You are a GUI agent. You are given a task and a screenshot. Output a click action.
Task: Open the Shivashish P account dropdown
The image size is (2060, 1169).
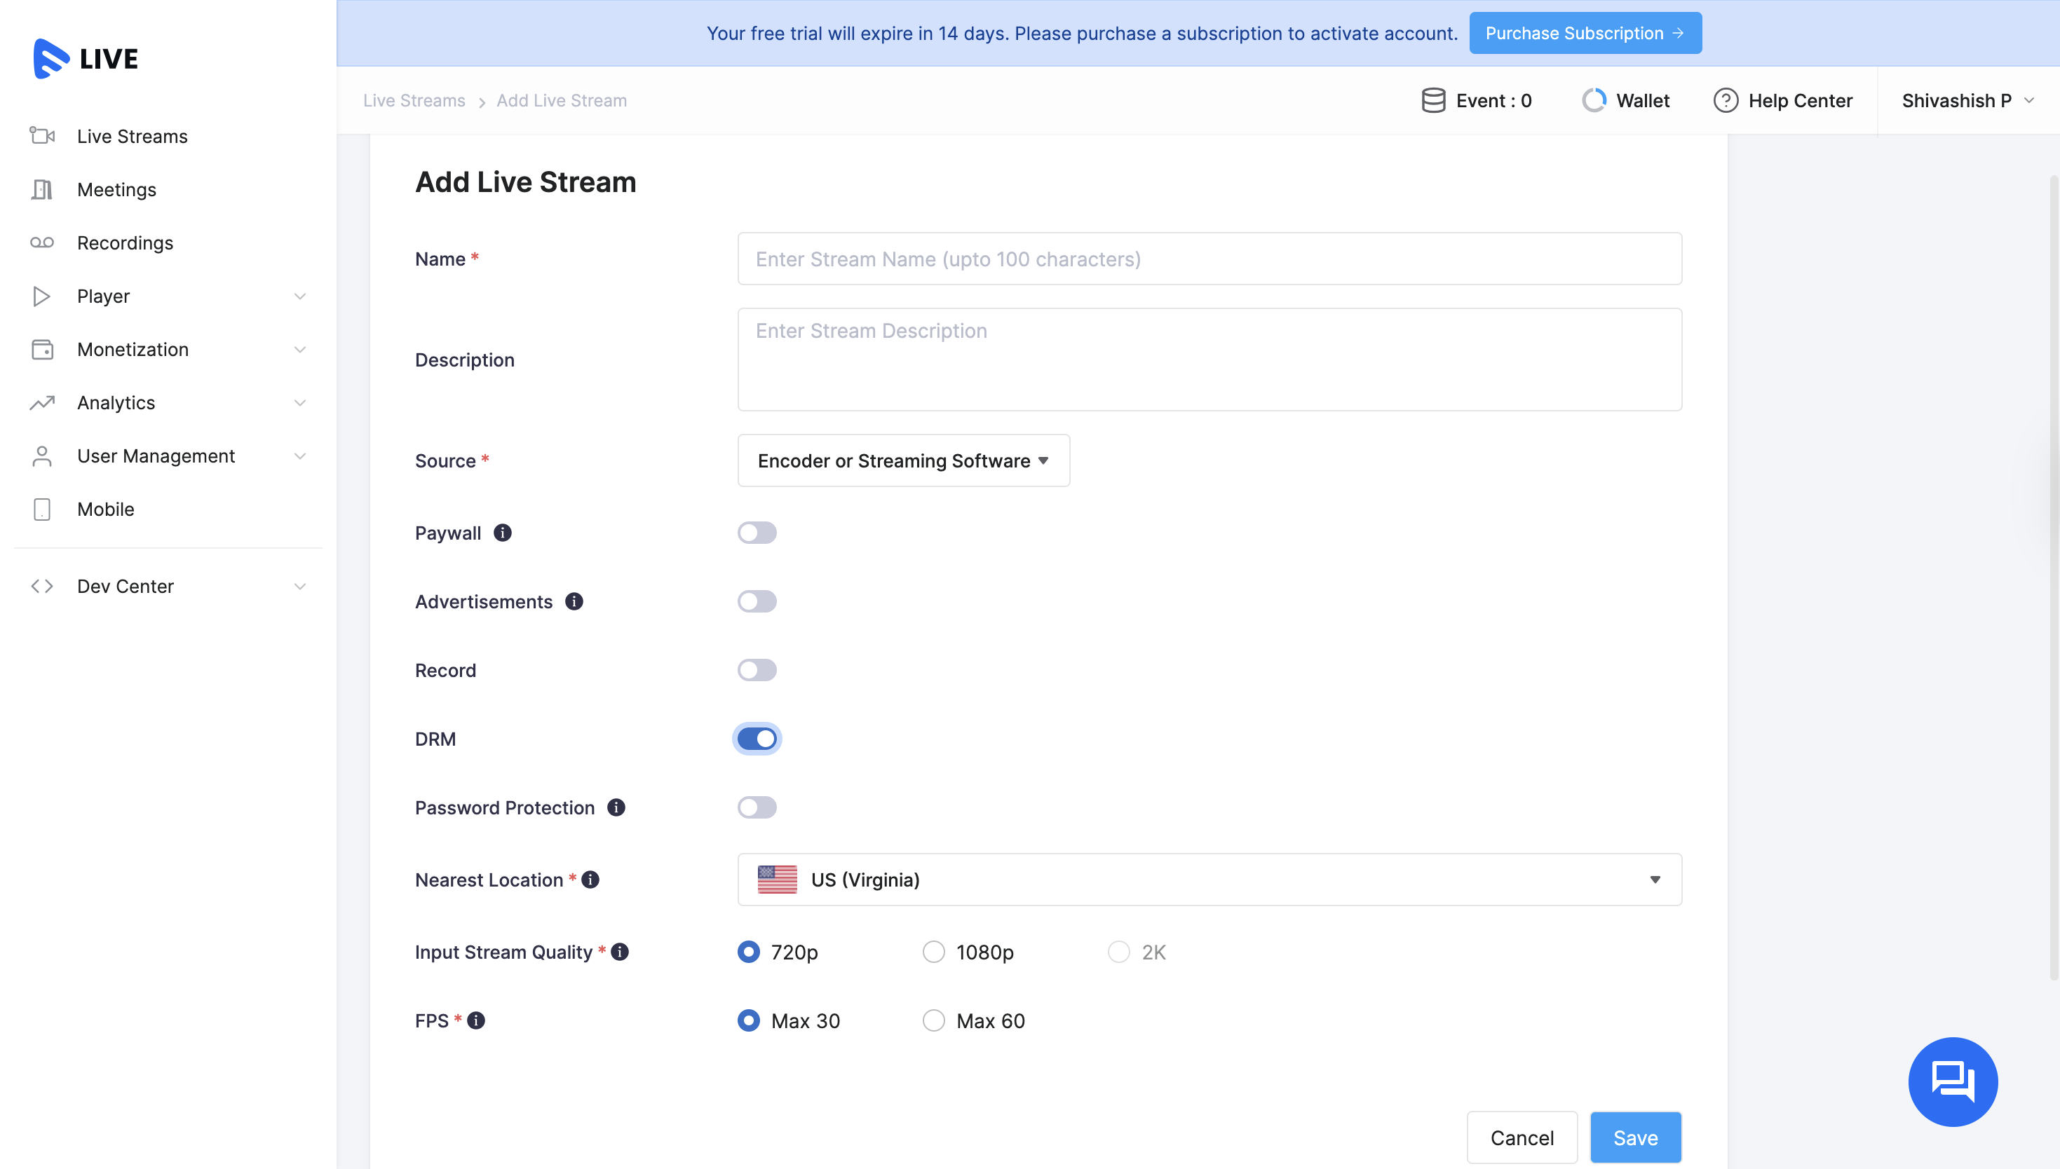click(1967, 100)
